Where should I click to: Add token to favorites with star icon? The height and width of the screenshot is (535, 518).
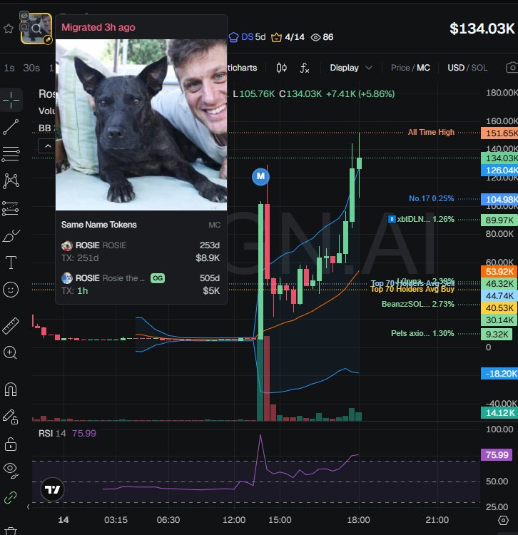(9, 29)
